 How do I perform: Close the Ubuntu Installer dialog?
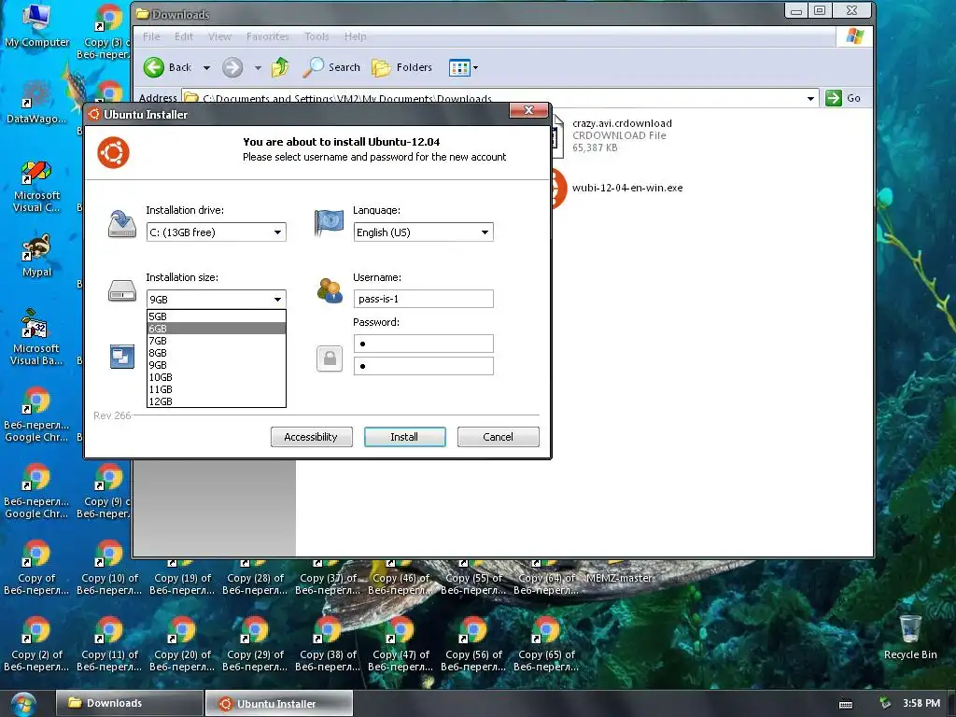(x=529, y=110)
